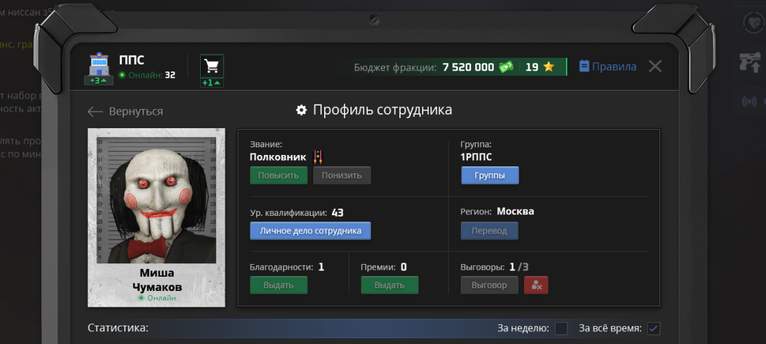This screenshot has height=344, width=766.
Task: Promote employee with Повысить button
Action: click(x=279, y=176)
